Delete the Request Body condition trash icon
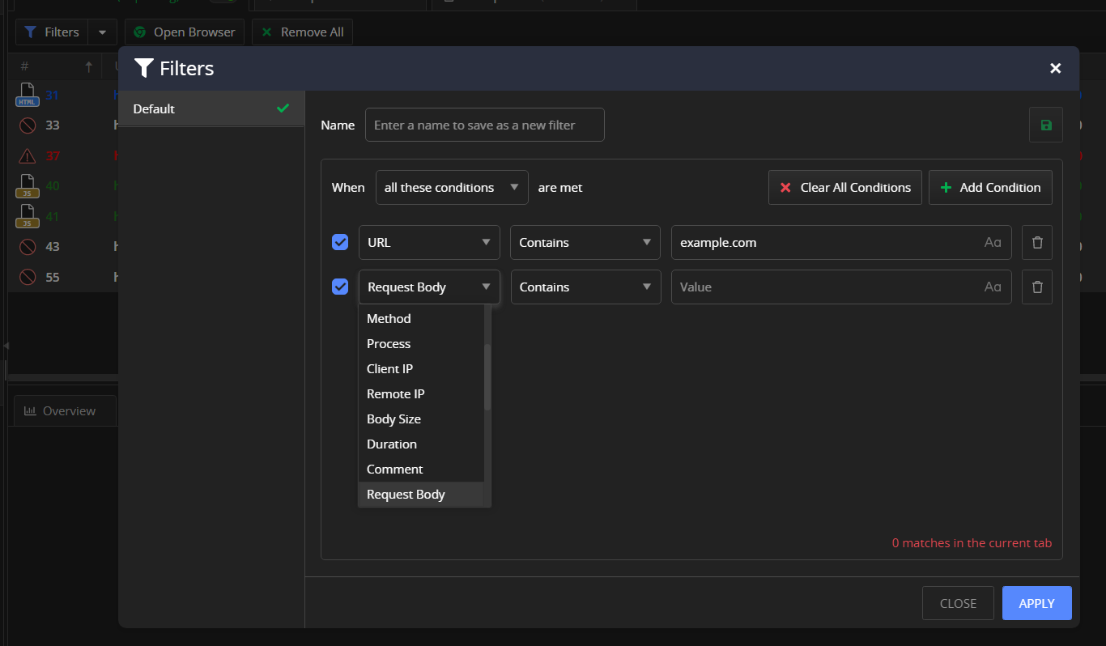The height and width of the screenshot is (646, 1106). (x=1036, y=287)
